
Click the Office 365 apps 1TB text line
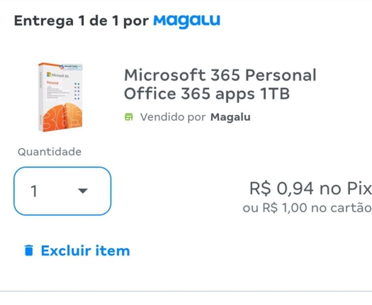[x=206, y=95]
